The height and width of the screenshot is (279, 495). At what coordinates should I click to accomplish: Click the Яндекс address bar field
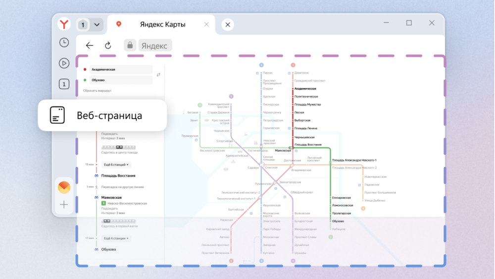(x=154, y=46)
